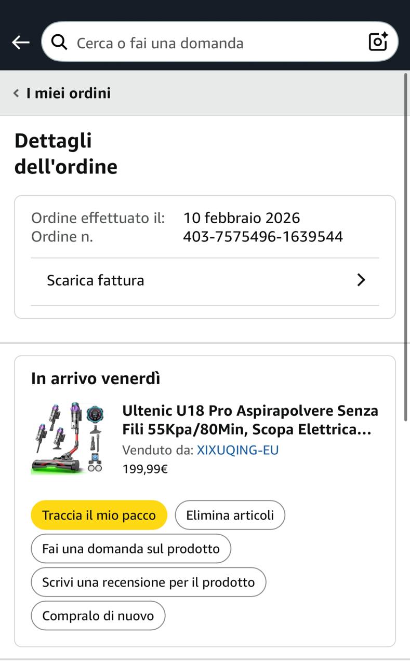The width and height of the screenshot is (410, 664).
Task: Open the camera lens visual search
Action: click(x=378, y=42)
